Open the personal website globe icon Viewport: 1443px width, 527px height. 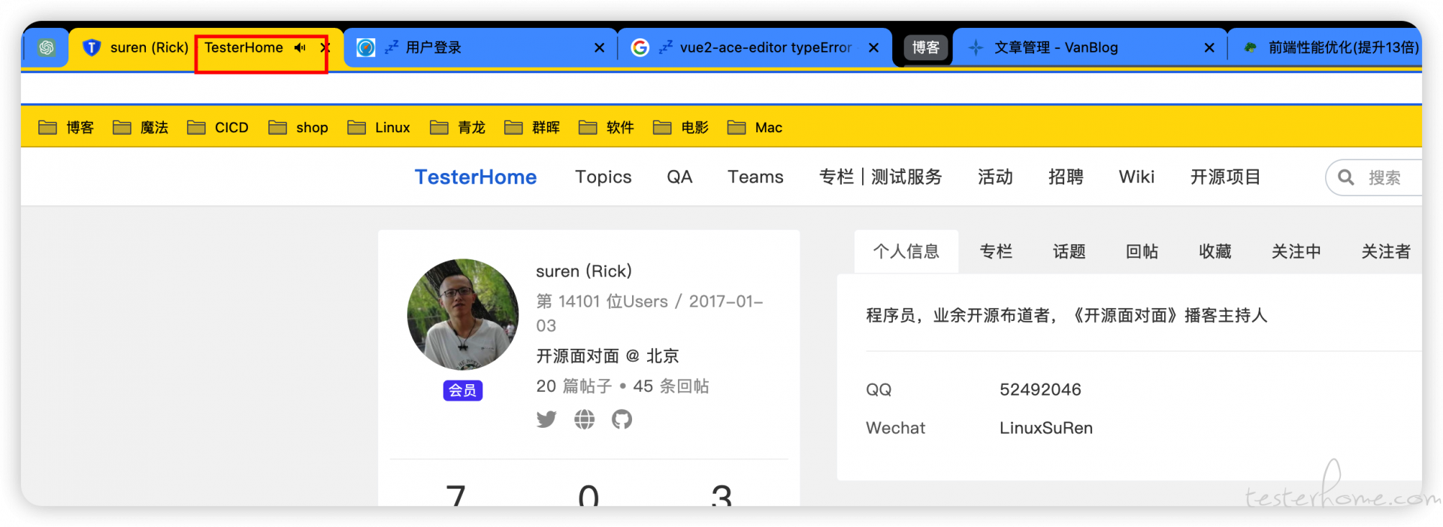[x=584, y=419]
